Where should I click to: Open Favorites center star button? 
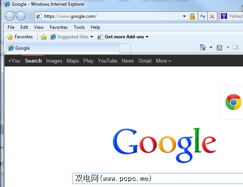(x=20, y=37)
